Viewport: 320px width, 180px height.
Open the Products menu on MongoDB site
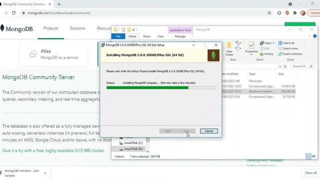[x=51, y=28]
